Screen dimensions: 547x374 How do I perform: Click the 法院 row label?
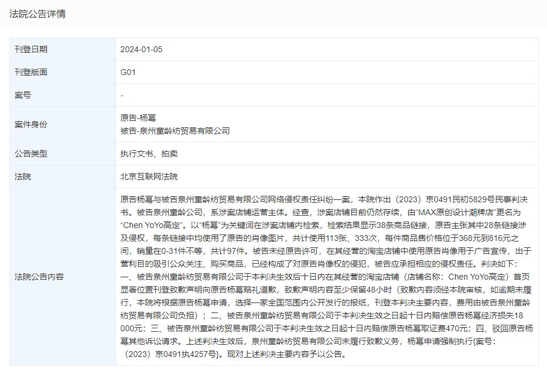[x=23, y=176]
